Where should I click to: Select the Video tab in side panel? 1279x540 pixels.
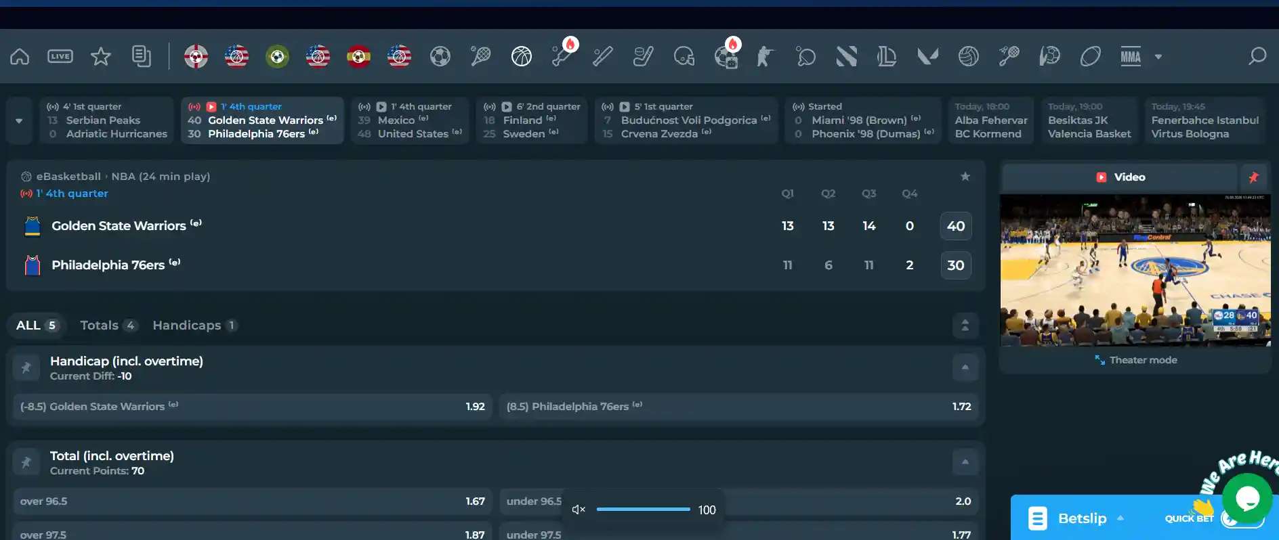[x=1120, y=177]
